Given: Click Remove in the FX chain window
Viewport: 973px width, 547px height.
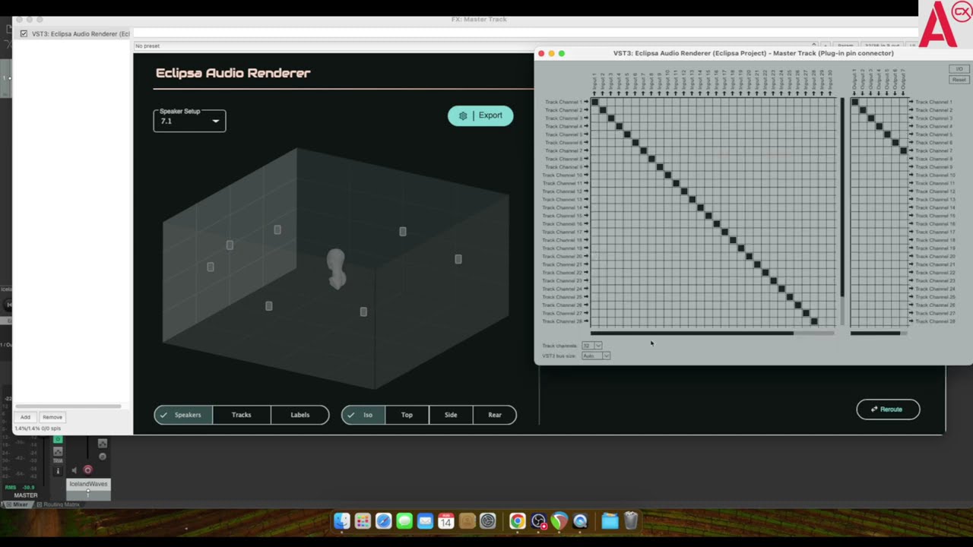Looking at the screenshot, I should tap(52, 417).
